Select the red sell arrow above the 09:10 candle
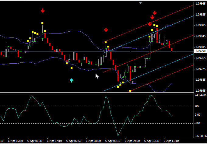 point(106,30)
